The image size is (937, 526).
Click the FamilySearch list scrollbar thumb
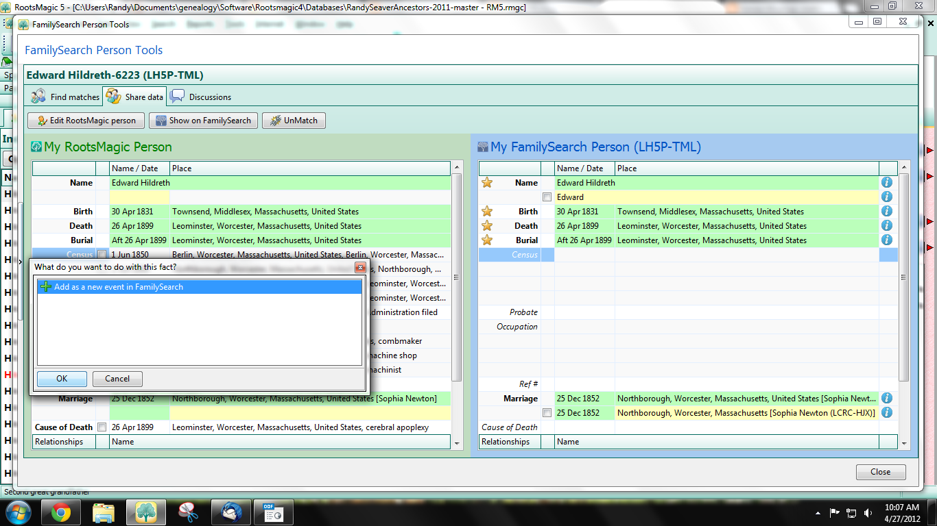904,278
